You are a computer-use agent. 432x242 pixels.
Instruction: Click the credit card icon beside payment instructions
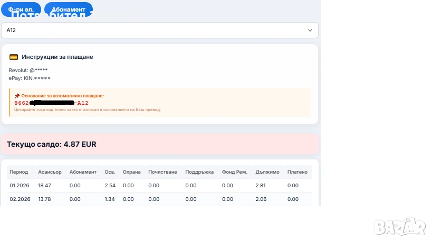pos(14,57)
